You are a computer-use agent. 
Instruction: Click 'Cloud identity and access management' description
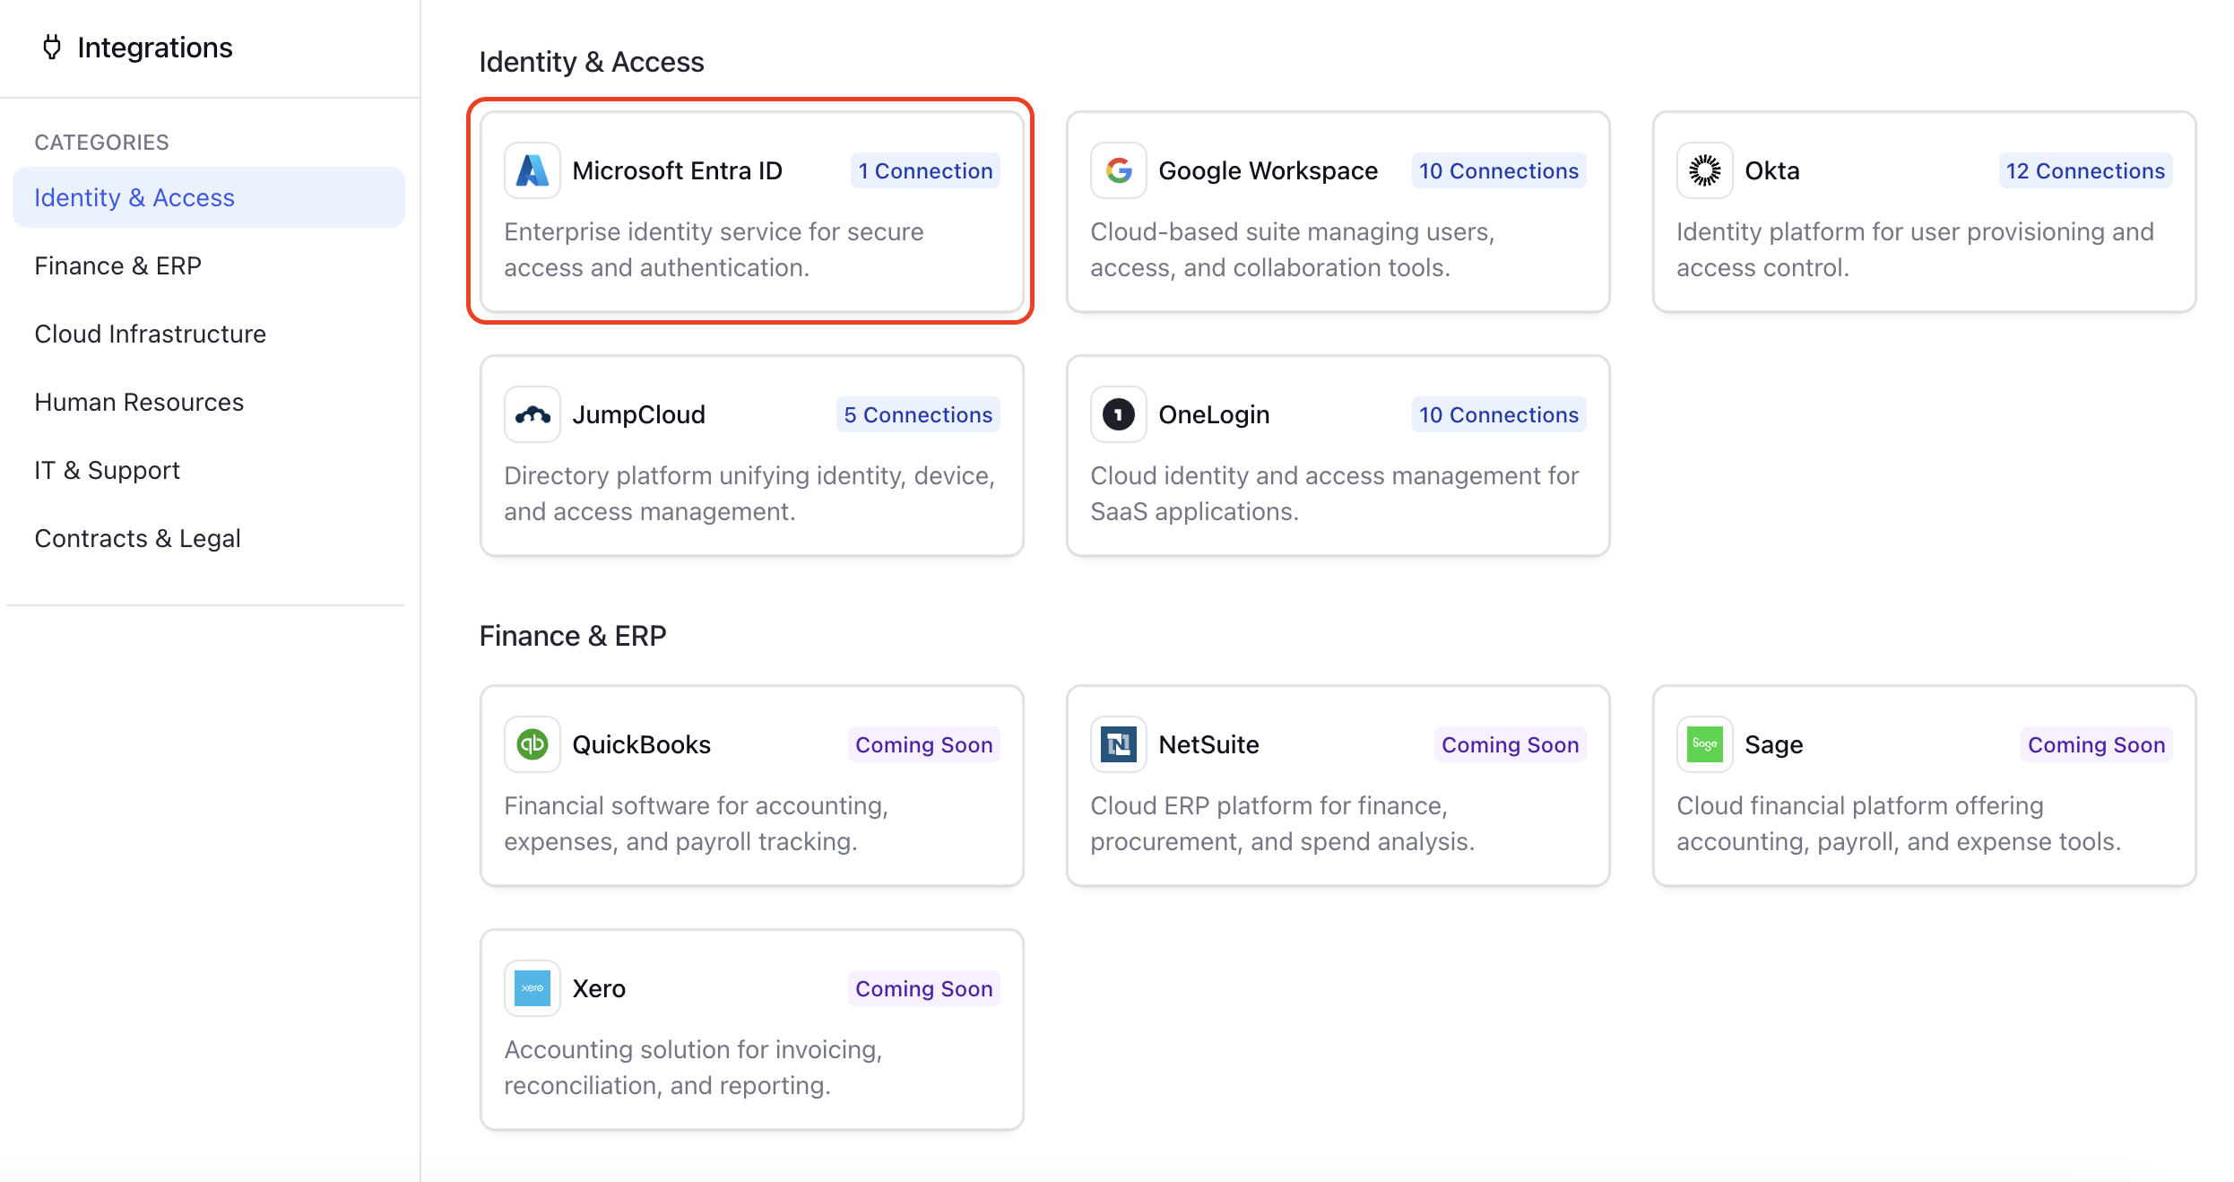(x=1335, y=493)
